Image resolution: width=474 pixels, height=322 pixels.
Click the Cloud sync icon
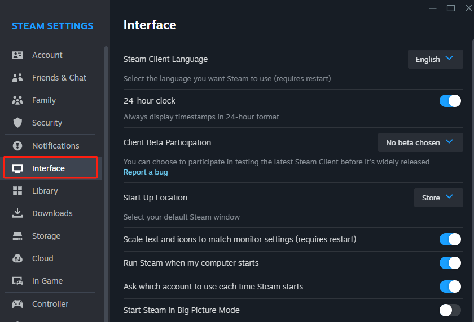click(x=17, y=258)
